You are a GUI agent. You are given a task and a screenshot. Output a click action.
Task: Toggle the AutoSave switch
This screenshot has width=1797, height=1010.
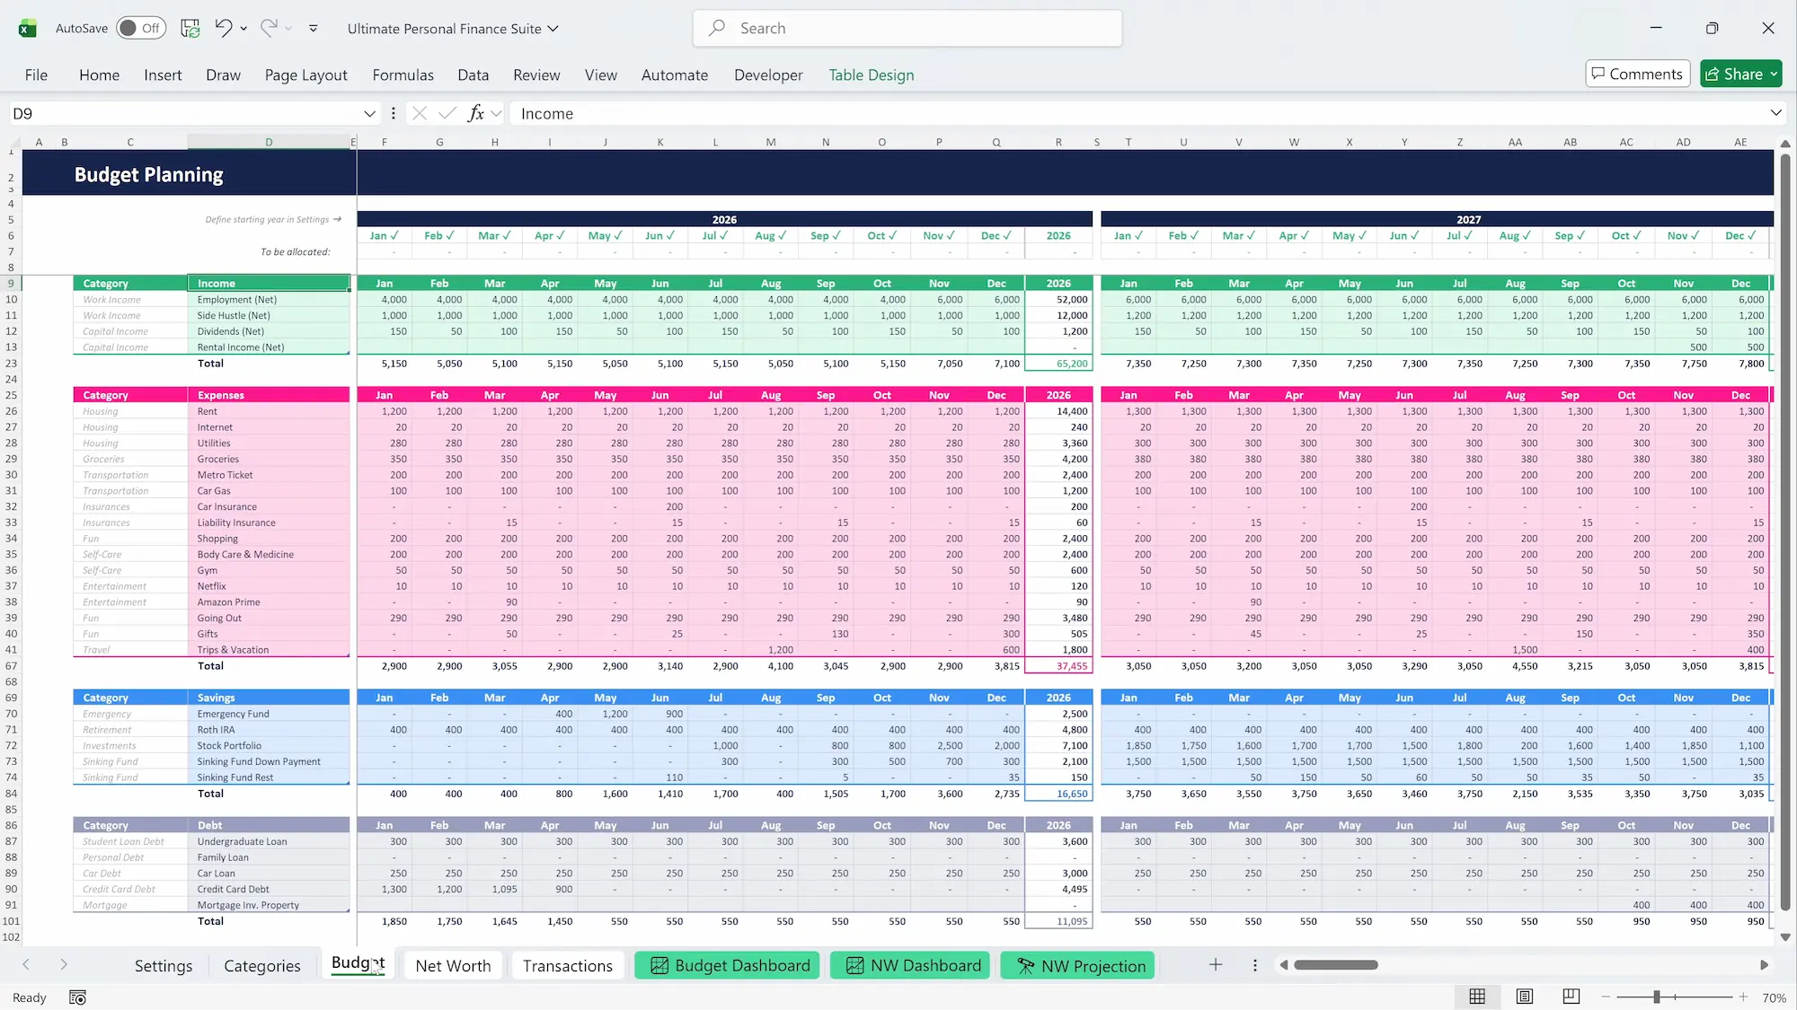(x=141, y=28)
